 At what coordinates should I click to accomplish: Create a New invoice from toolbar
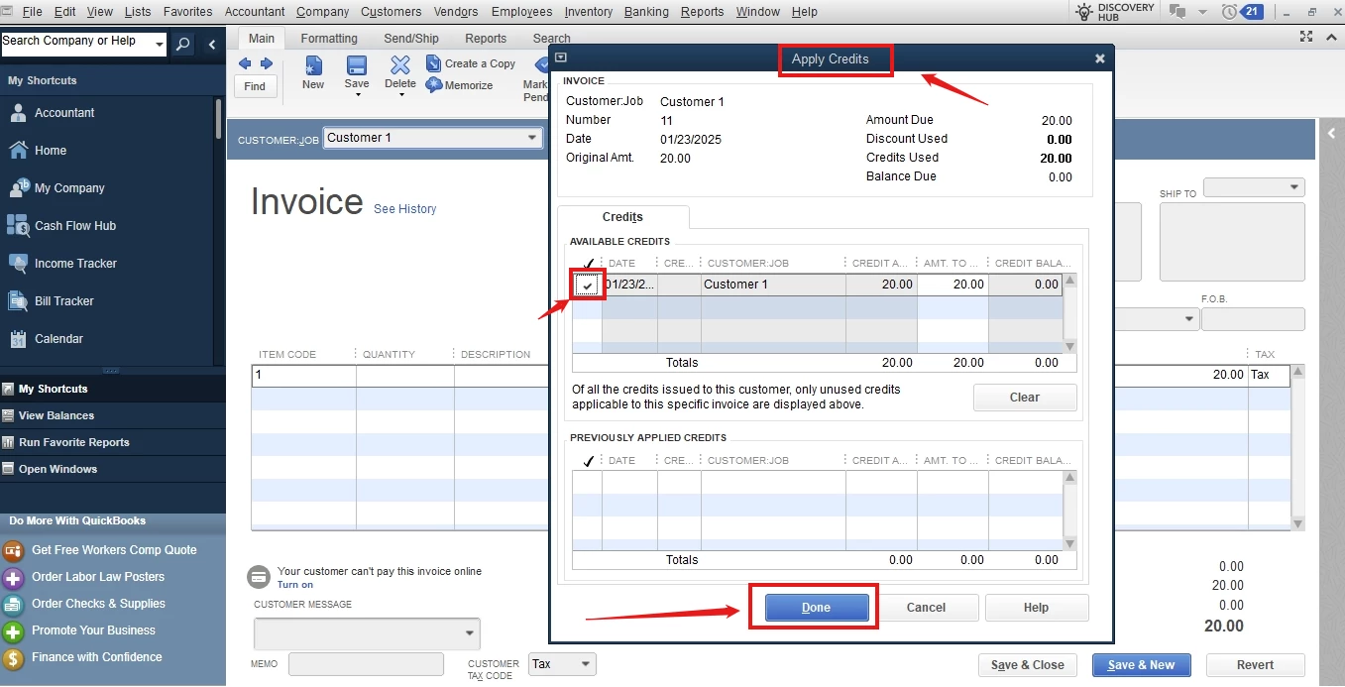[313, 73]
